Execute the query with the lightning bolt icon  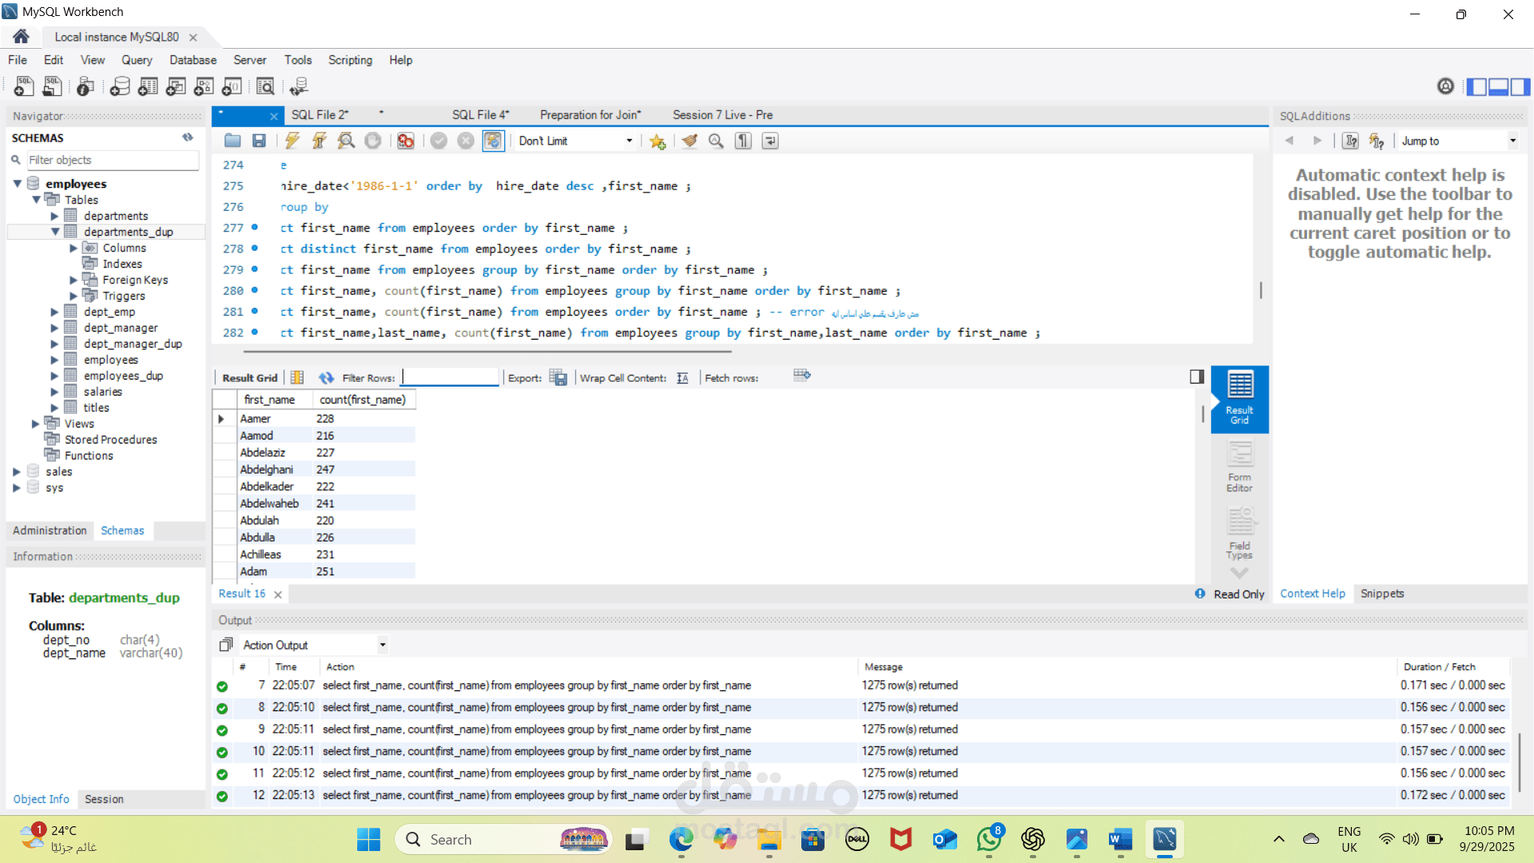coord(292,141)
